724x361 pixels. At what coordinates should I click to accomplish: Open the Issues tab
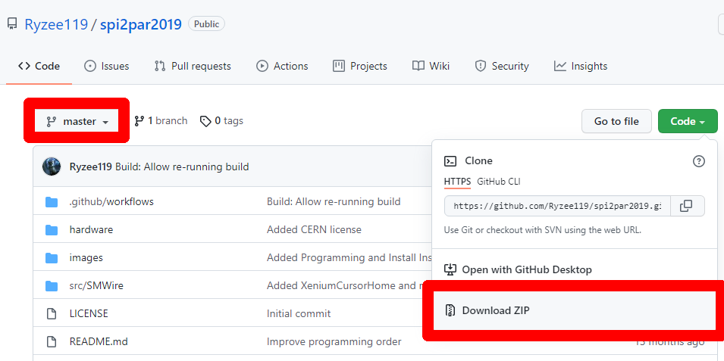pyautogui.click(x=107, y=67)
